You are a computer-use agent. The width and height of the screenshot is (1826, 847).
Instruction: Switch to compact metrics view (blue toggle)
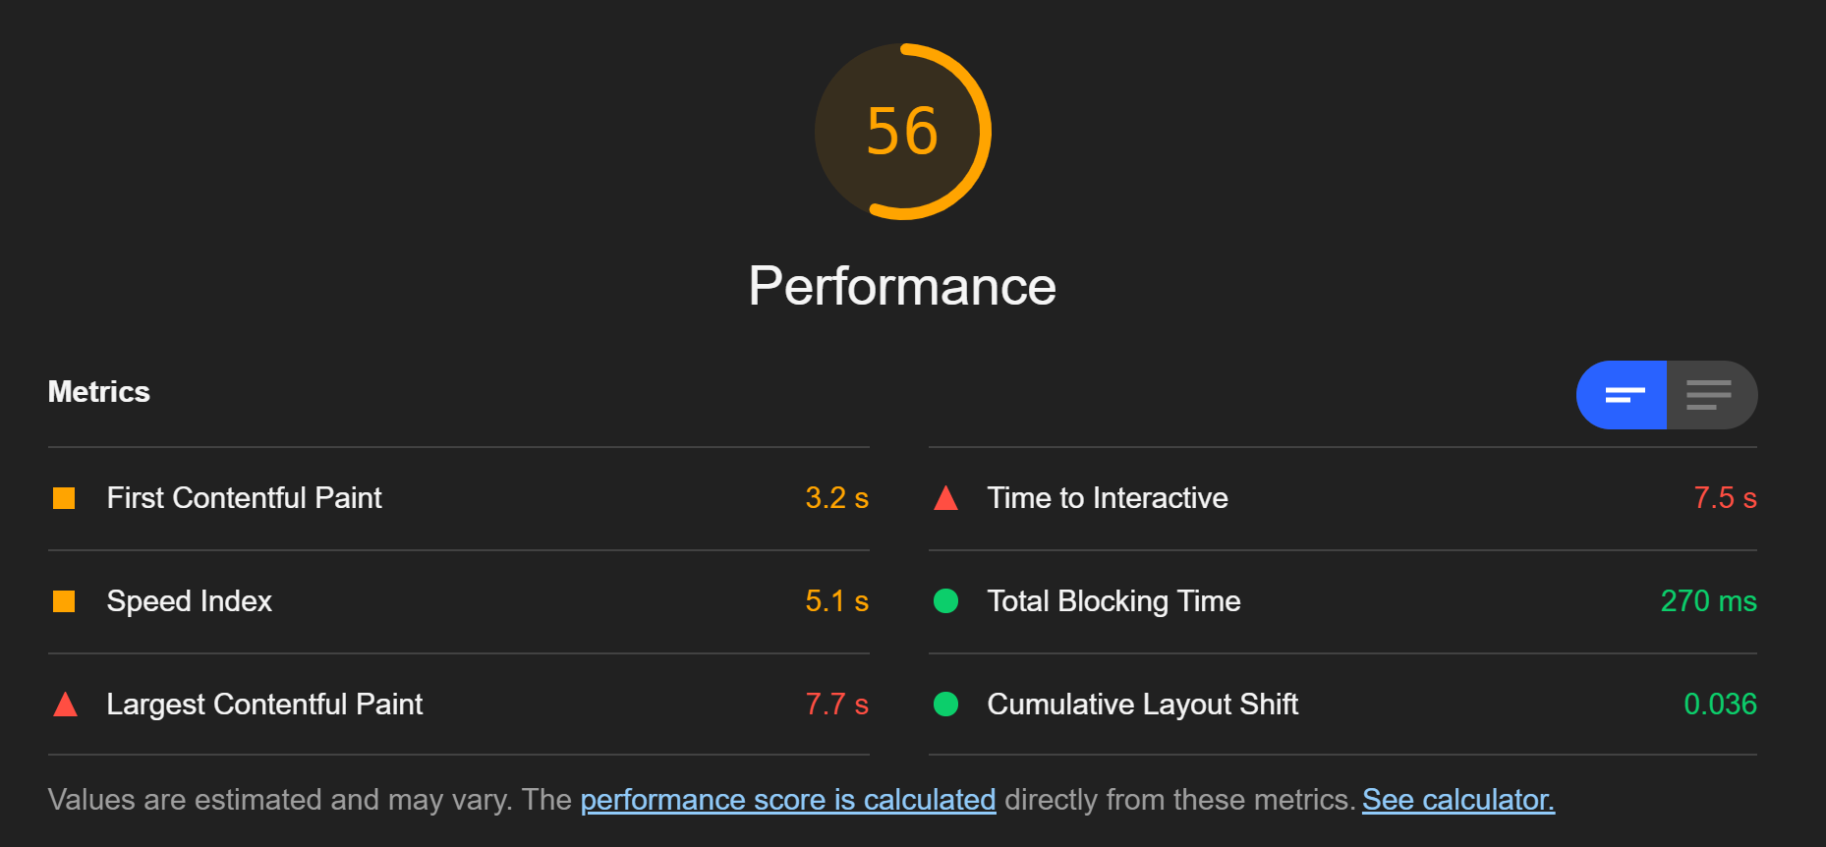tap(1622, 395)
